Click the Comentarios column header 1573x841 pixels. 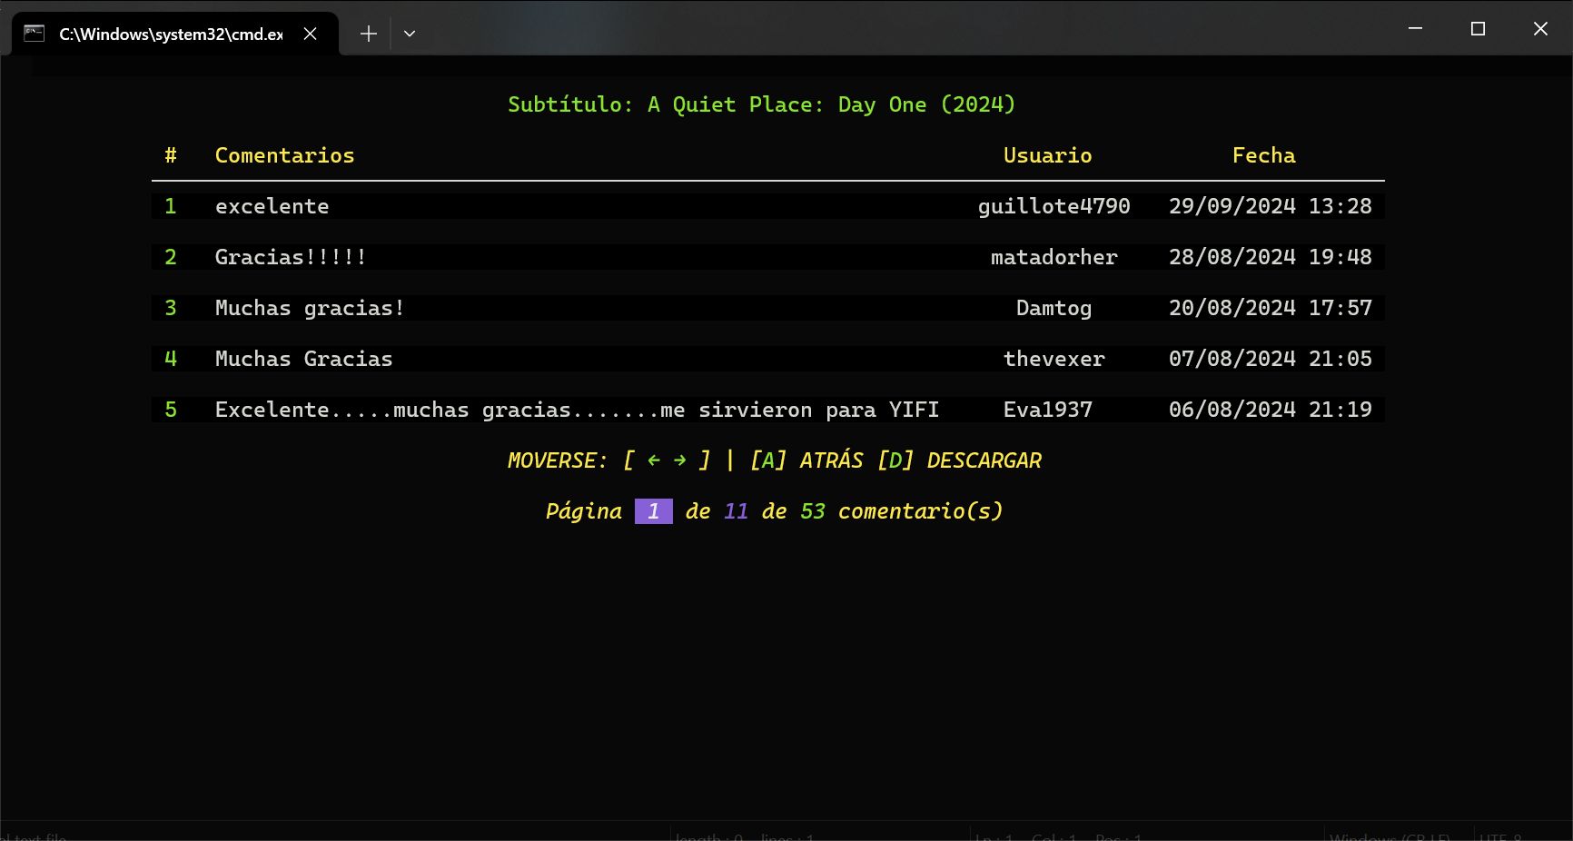point(284,155)
